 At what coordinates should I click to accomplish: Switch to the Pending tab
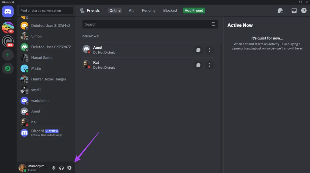point(149,10)
